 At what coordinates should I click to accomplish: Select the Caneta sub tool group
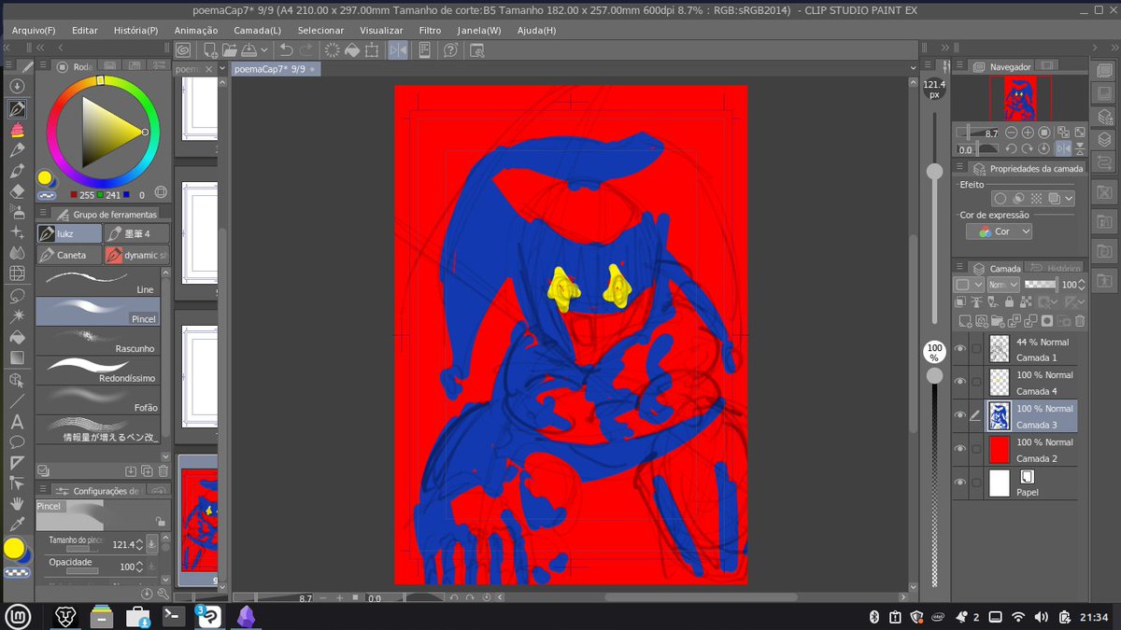pyautogui.click(x=69, y=255)
